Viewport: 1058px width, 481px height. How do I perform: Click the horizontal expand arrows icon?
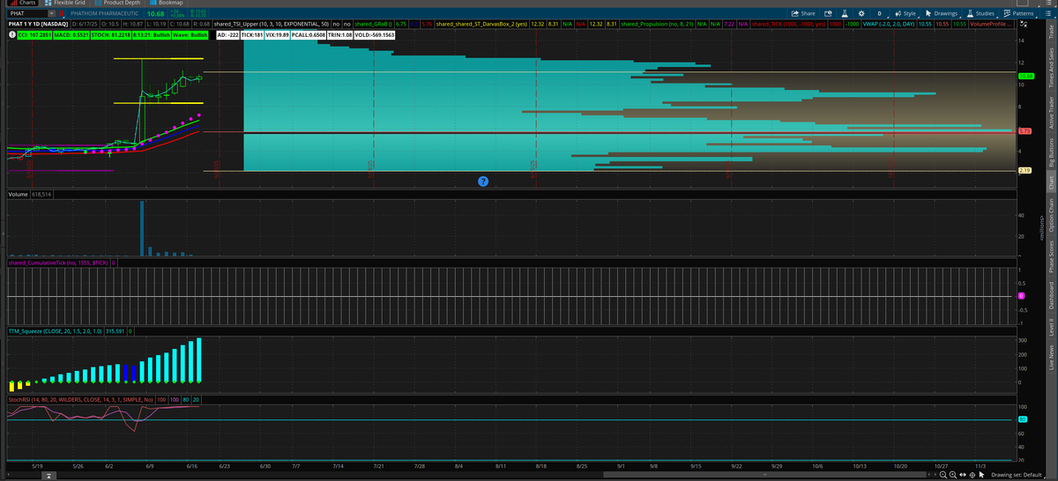pos(963,475)
